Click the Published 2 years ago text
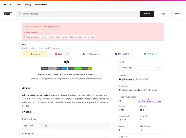 pyautogui.click(x=50, y=48)
